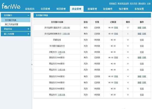Switch to the 会员管理 tab
This screenshot has height=109, width=152.
[x=45, y=9]
